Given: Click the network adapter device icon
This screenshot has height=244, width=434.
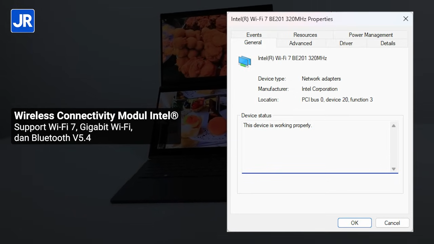Looking at the screenshot, I should point(245,61).
